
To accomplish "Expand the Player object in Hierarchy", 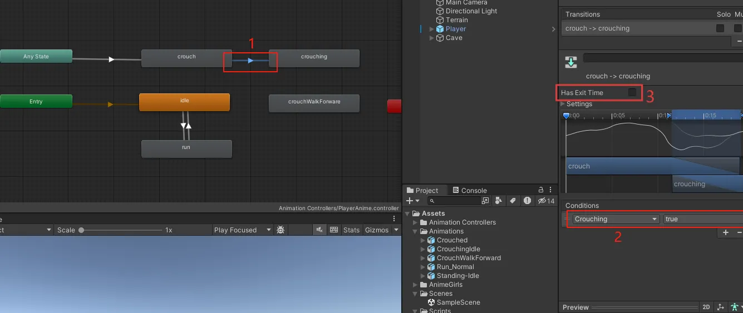I will (432, 29).
